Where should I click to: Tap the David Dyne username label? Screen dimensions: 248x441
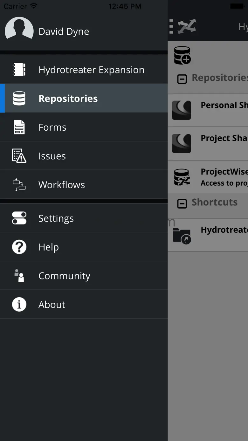(x=64, y=31)
